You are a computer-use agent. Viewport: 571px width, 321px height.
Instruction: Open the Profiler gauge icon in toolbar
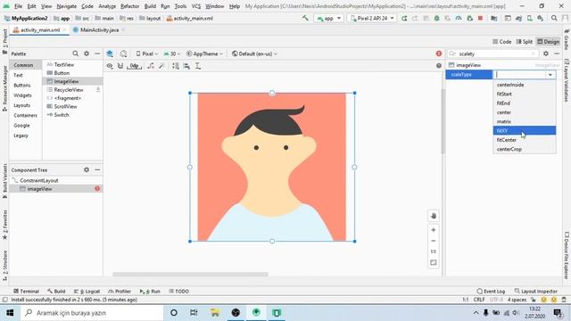click(x=459, y=18)
